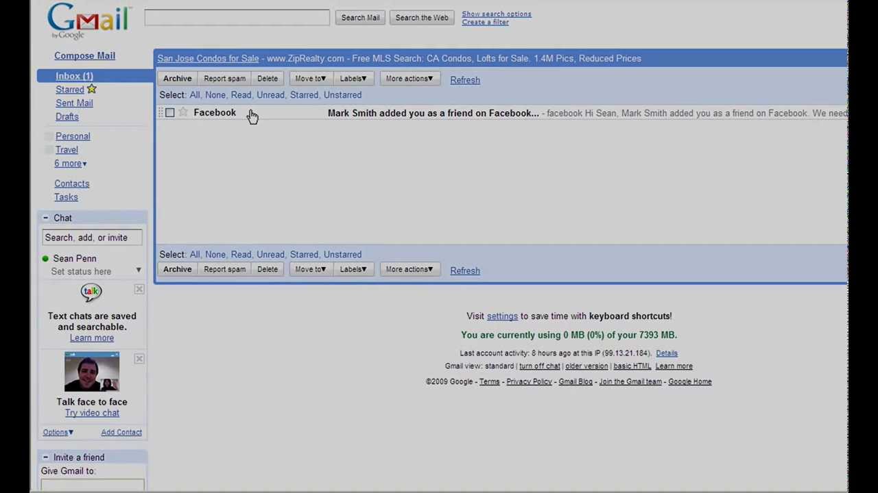Tick the Facebook email checkbox
Viewport: 878px width, 493px height.
click(169, 112)
